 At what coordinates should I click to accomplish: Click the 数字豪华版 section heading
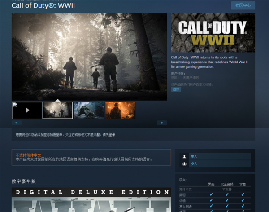pos(24,181)
